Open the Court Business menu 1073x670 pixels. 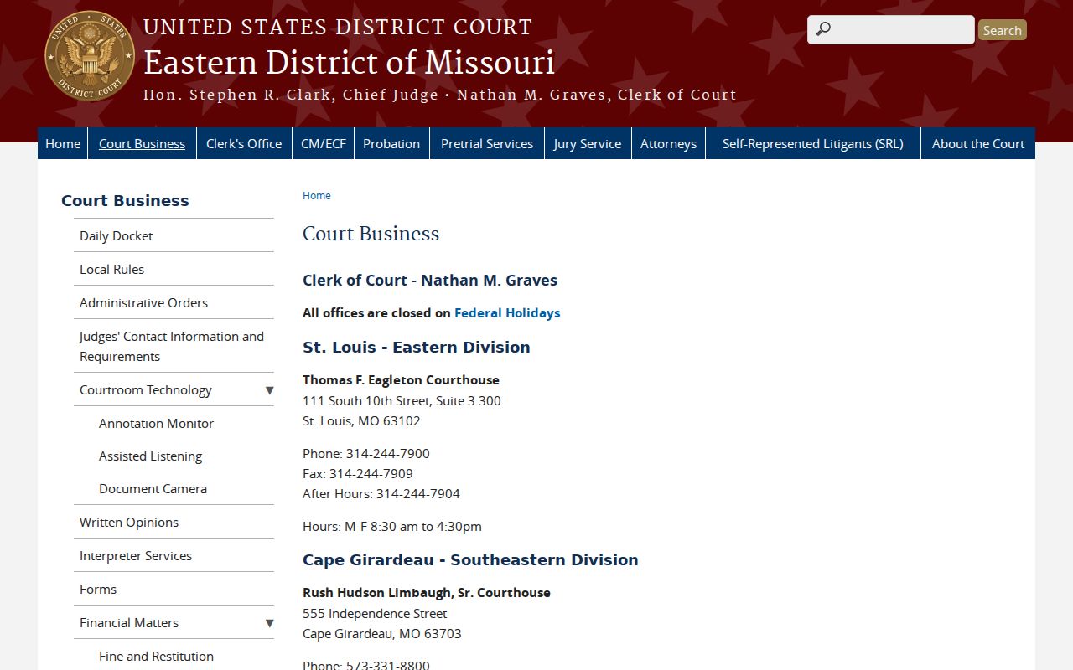coord(142,143)
